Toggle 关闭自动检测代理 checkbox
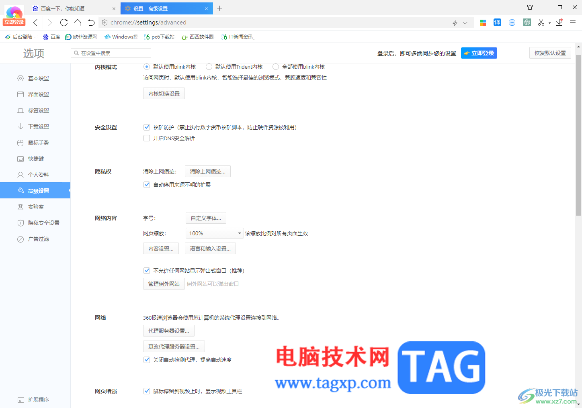This screenshot has width=582, height=408. 147,360
